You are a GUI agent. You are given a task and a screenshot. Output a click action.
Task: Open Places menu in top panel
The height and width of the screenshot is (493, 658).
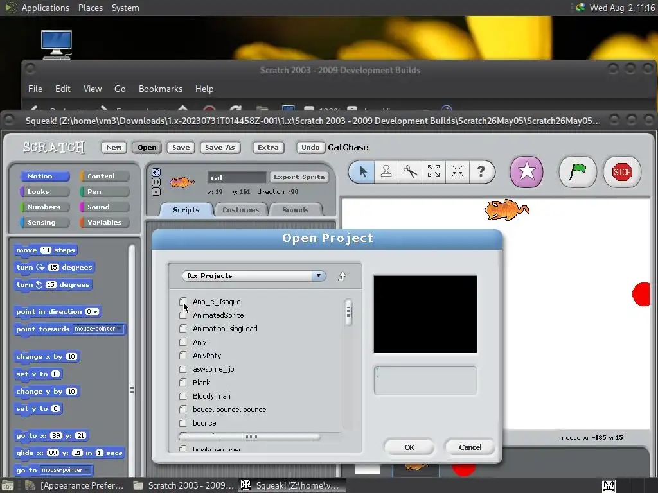tap(91, 8)
